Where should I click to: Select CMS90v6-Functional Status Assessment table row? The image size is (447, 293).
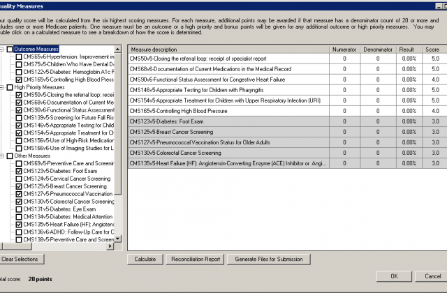(x=287, y=80)
